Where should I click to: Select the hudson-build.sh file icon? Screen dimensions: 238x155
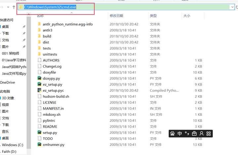coord(39,96)
